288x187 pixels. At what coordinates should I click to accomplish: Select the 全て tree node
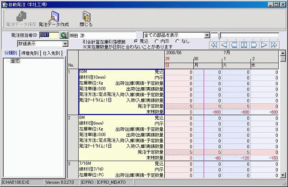tap(15, 61)
